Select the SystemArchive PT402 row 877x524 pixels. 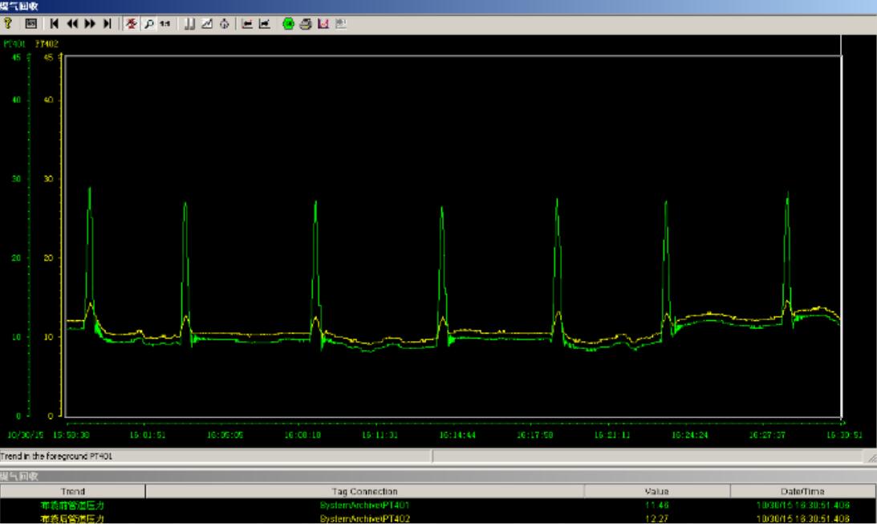click(364, 518)
